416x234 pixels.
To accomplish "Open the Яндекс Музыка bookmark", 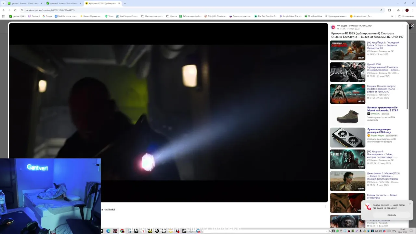I will coord(91,16).
